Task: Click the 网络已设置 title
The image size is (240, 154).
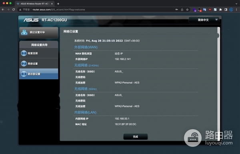Action: (x=71, y=32)
